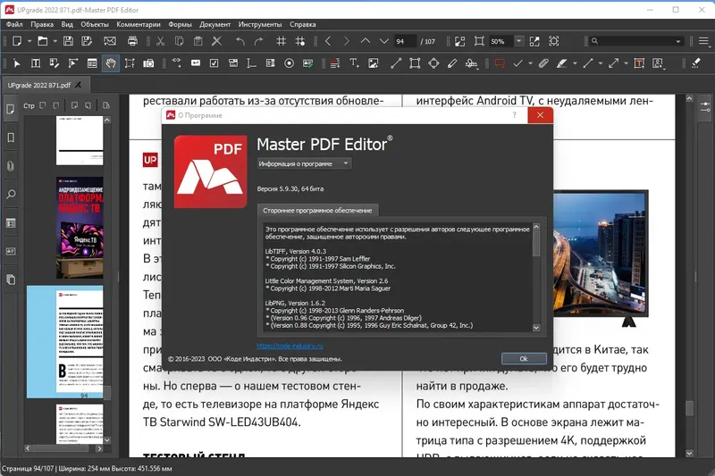Viewport: 715px width, 476px height.
Task: Select the Стороннее программное обеспечение tab
Action: tap(317, 211)
